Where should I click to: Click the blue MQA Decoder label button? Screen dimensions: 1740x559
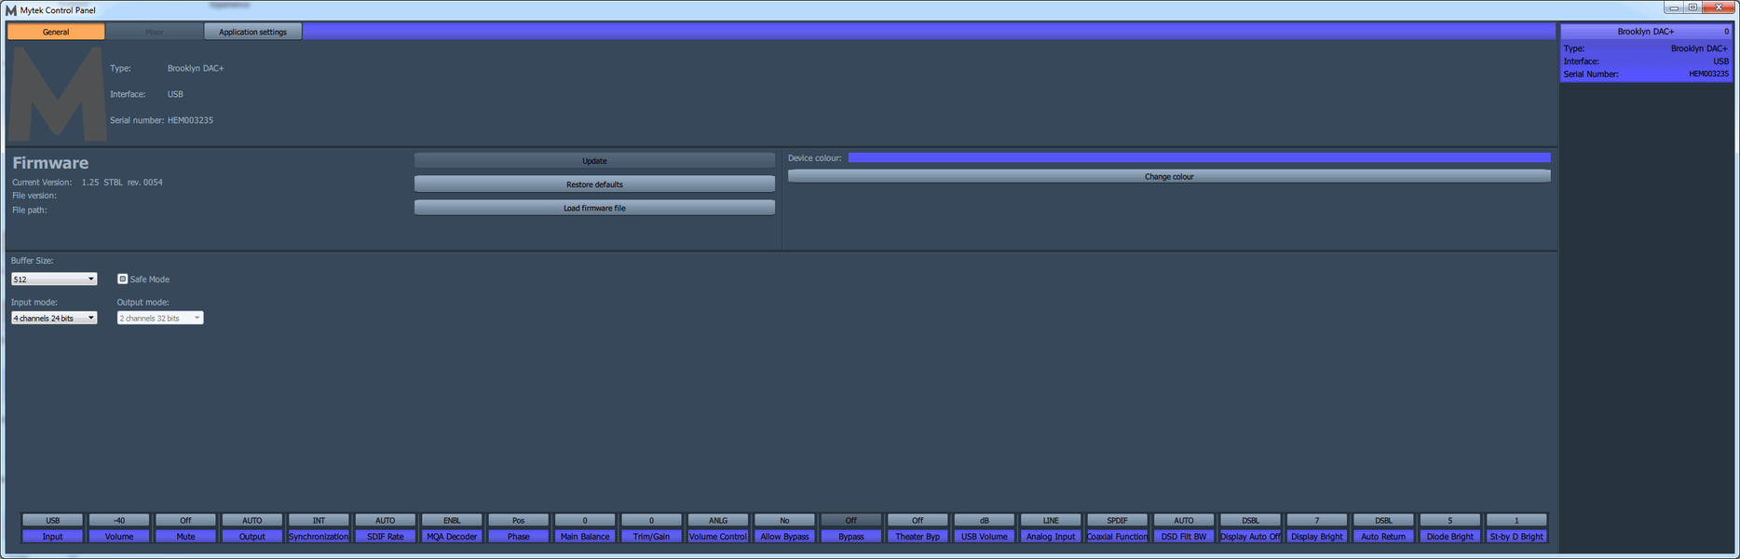pyautogui.click(x=452, y=537)
